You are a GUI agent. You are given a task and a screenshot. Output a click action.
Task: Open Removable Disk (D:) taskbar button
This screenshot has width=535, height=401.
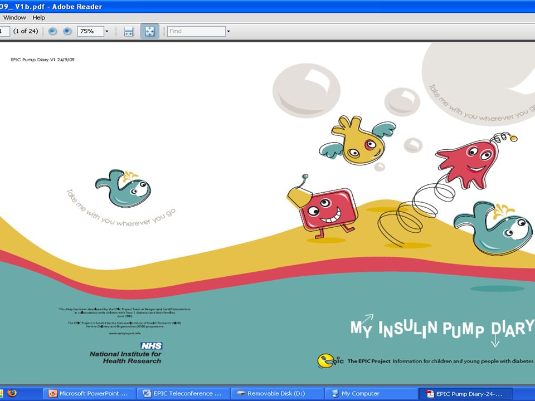(x=277, y=394)
